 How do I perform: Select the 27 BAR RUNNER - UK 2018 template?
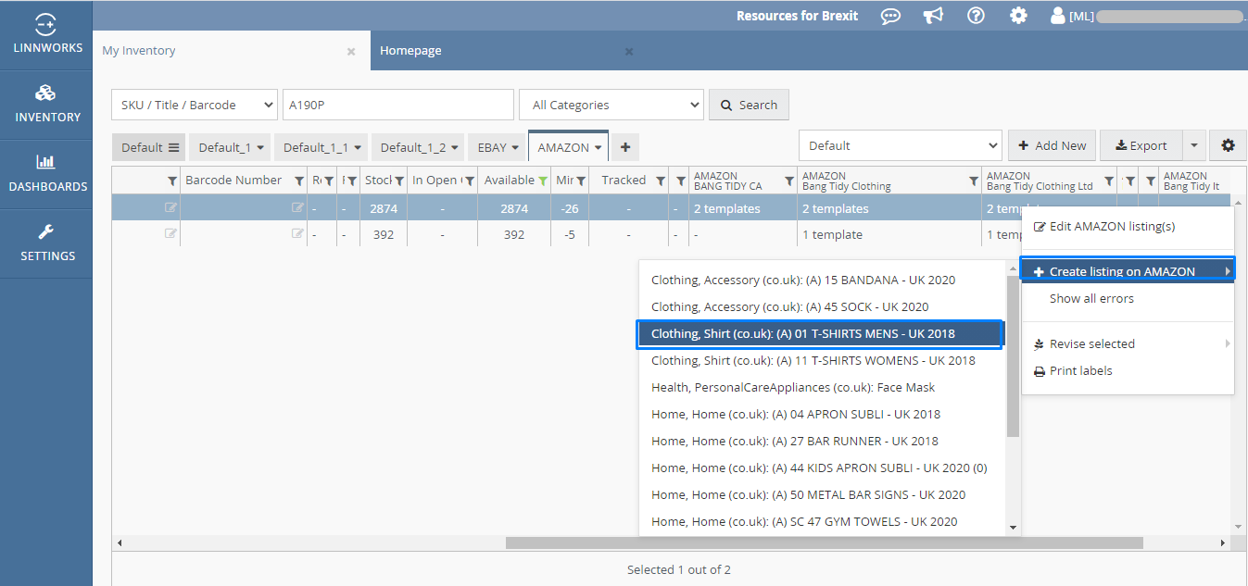click(822, 441)
